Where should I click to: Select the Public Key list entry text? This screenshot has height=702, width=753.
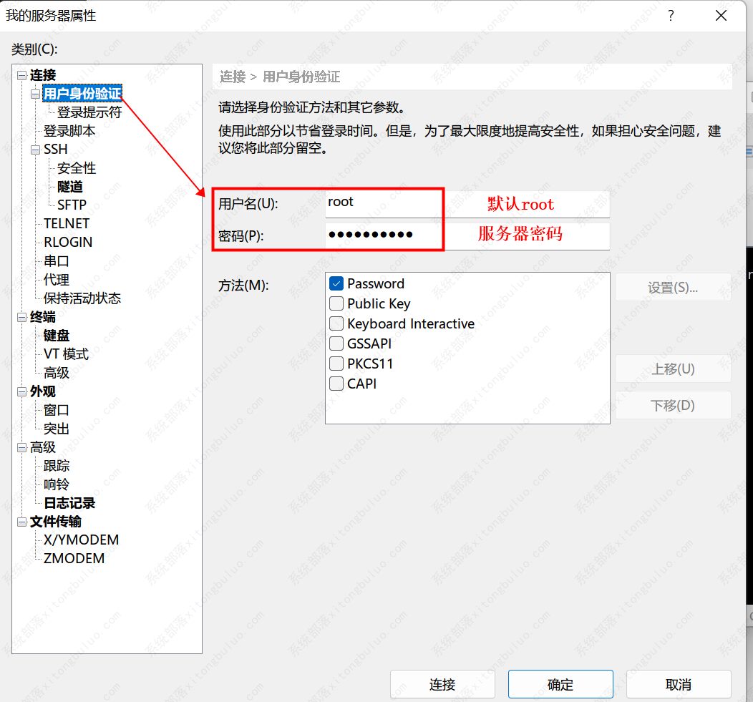[x=379, y=303]
